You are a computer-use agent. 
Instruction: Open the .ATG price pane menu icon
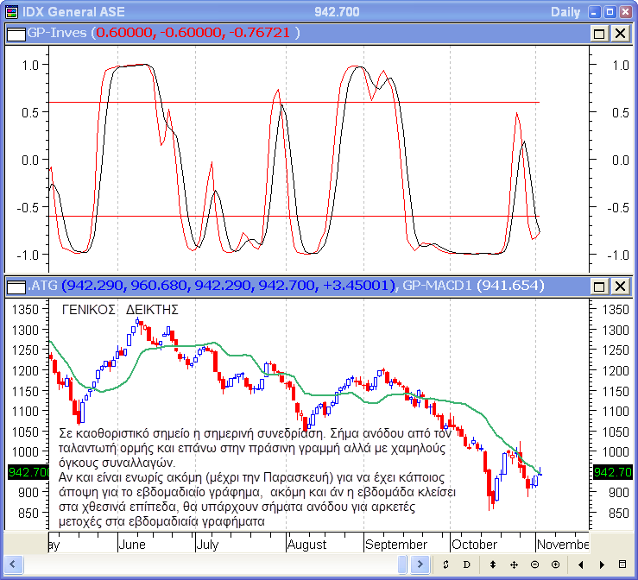tap(17, 286)
